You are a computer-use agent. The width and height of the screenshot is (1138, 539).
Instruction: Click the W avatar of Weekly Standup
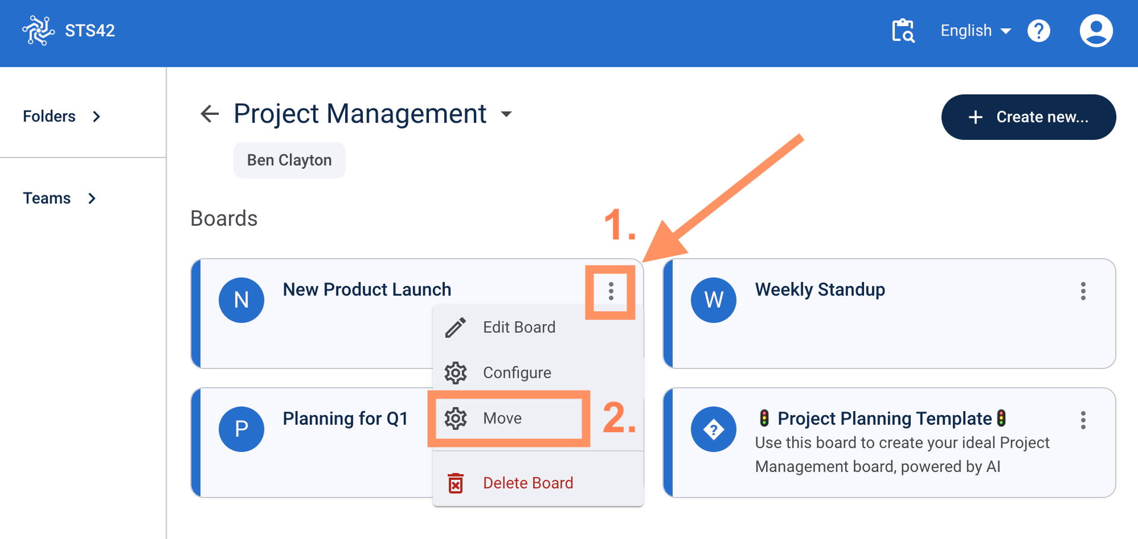click(713, 300)
